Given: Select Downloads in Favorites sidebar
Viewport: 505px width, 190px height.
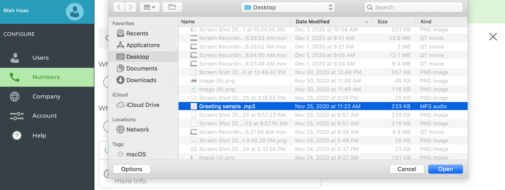Looking at the screenshot, I should [141, 80].
